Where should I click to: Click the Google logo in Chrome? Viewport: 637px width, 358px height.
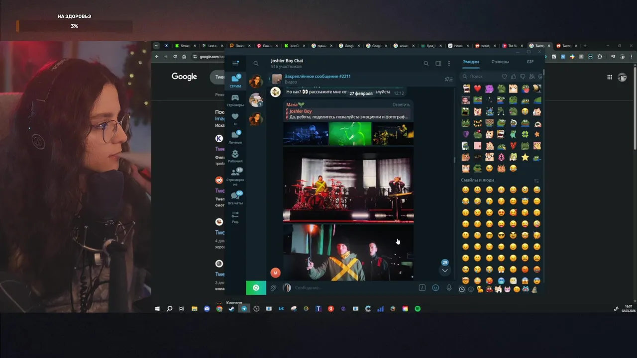click(x=184, y=77)
